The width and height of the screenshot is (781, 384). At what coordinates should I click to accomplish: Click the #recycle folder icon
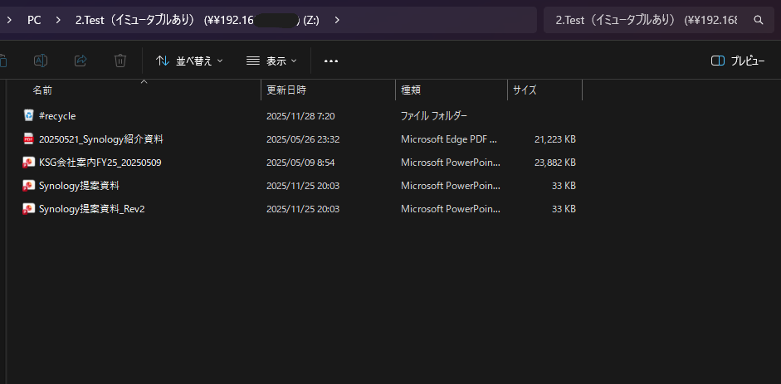[x=28, y=116]
